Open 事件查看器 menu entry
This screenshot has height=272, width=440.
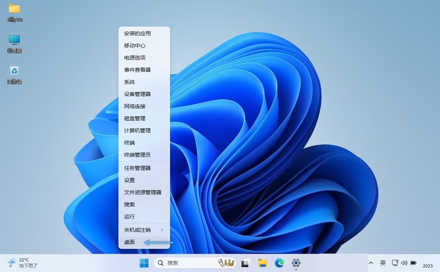pyautogui.click(x=144, y=70)
